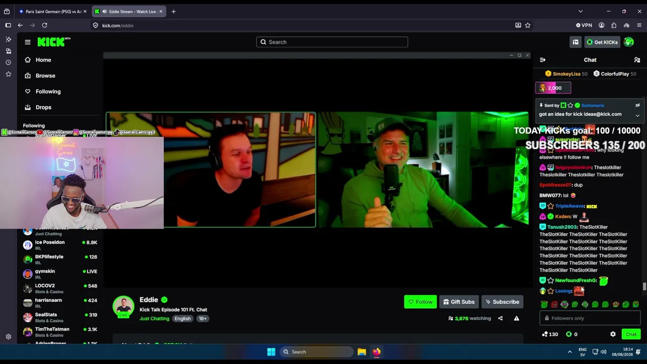Click the Followers only chat input
Viewport: 647px width, 364px height.
pyautogui.click(x=590, y=318)
